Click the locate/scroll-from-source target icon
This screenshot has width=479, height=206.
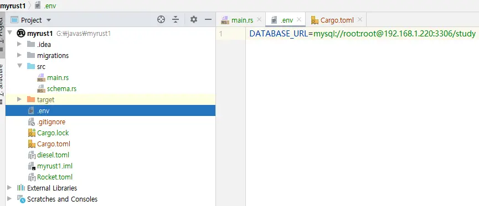point(161,20)
